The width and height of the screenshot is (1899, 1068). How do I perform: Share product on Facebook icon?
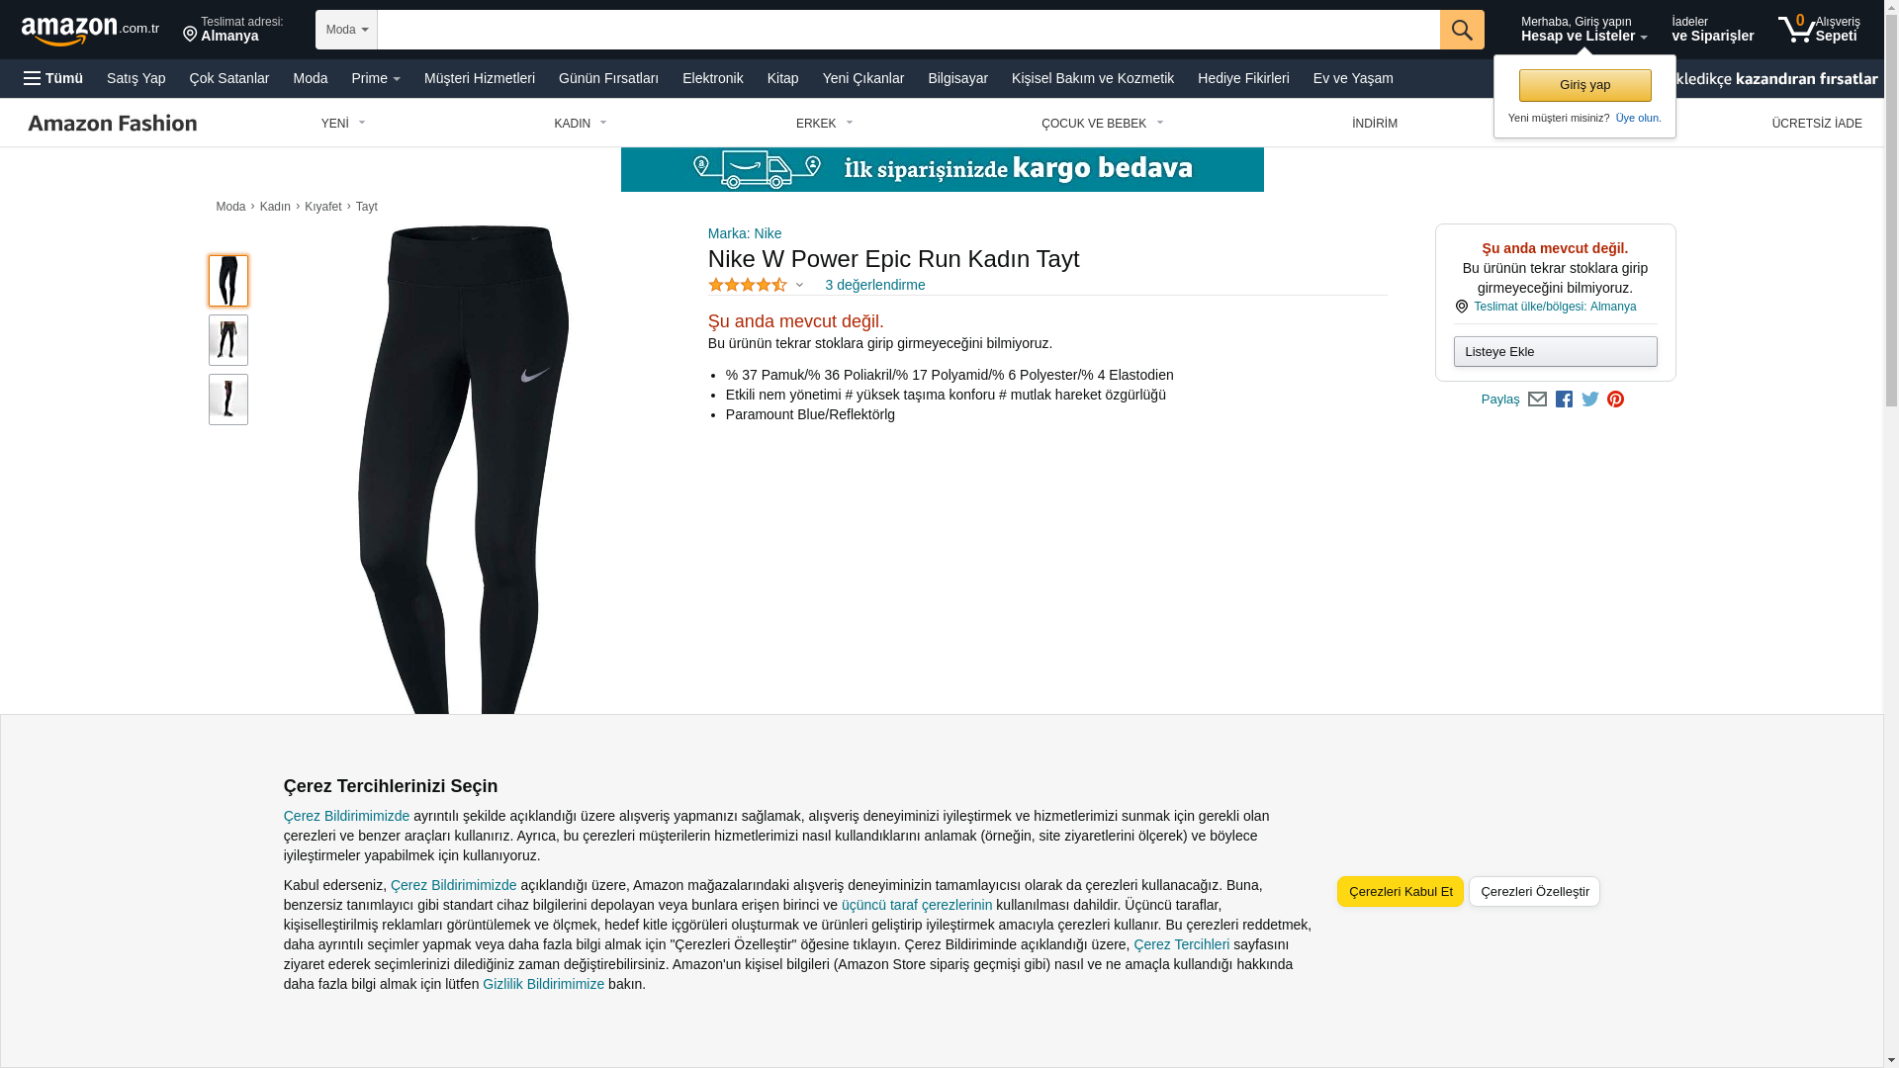tap(1564, 400)
